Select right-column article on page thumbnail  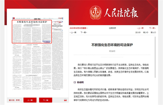(x=58, y=55)
